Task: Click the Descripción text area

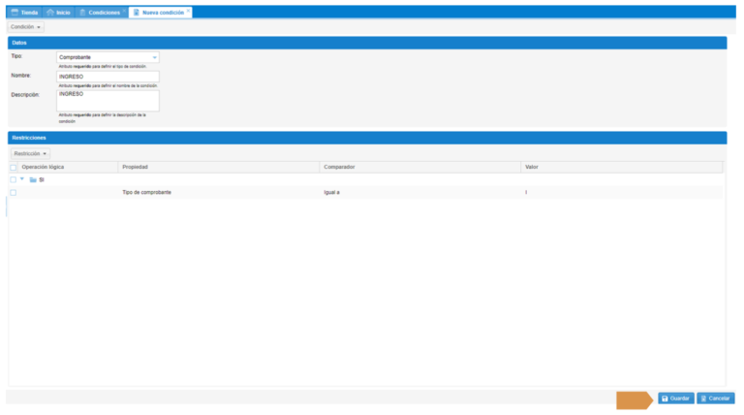Action: click(x=108, y=101)
